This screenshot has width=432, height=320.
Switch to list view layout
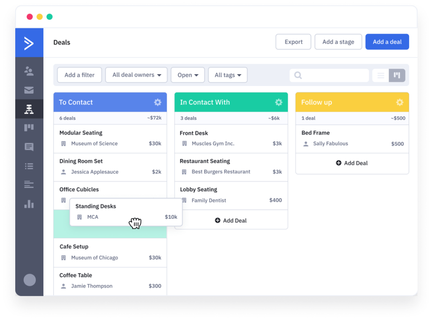point(380,75)
